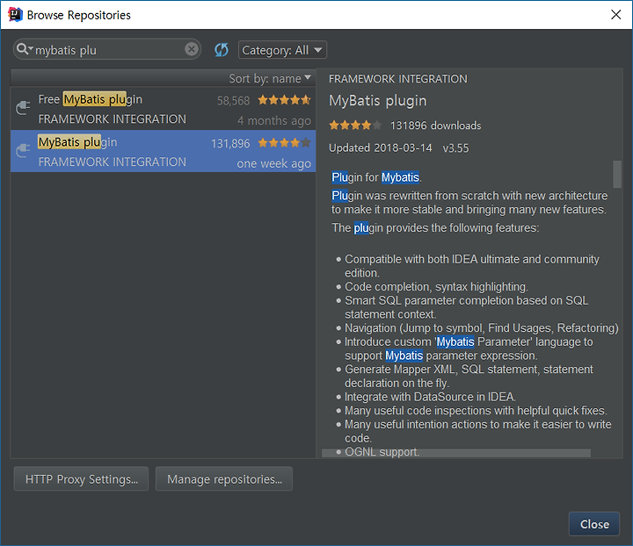Click the description vertical scrollbar thumb

click(617, 174)
